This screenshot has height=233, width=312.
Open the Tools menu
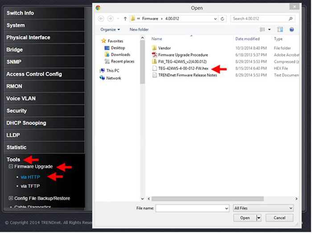(x=13, y=159)
